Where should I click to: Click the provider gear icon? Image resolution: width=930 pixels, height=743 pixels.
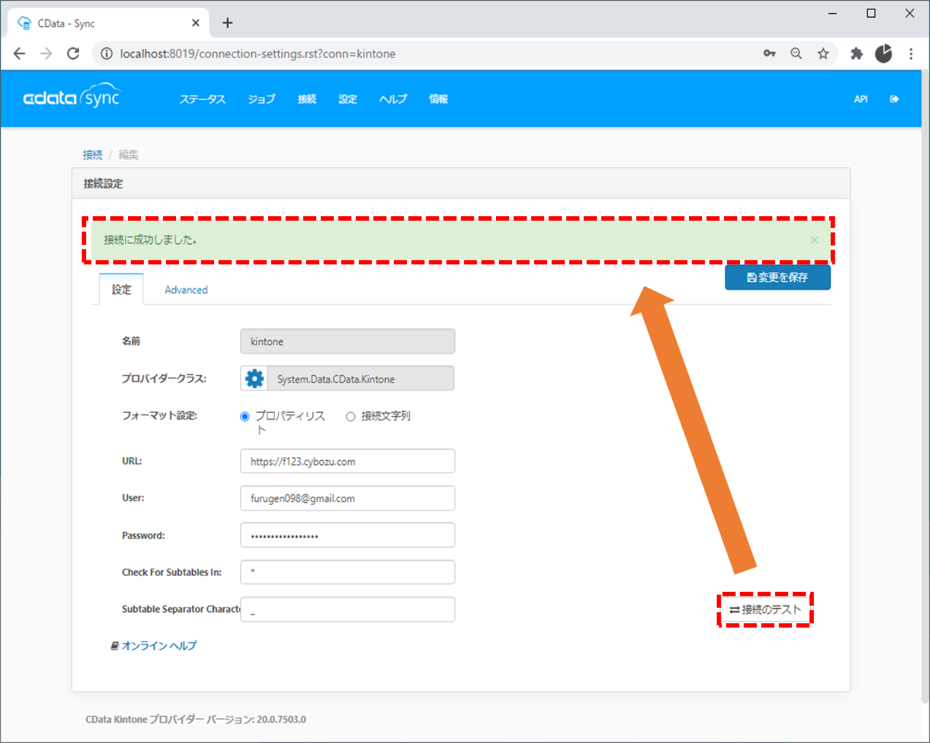click(x=255, y=379)
